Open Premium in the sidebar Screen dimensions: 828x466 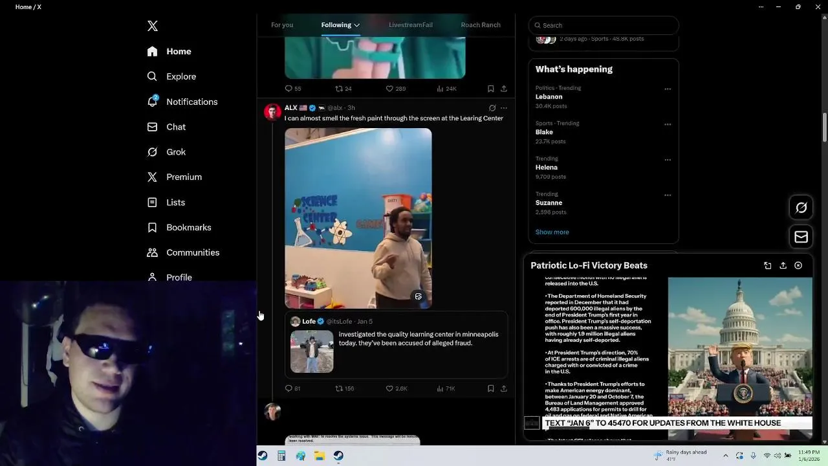point(175,177)
